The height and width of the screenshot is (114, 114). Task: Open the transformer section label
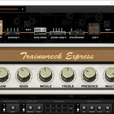[x=77, y=37]
